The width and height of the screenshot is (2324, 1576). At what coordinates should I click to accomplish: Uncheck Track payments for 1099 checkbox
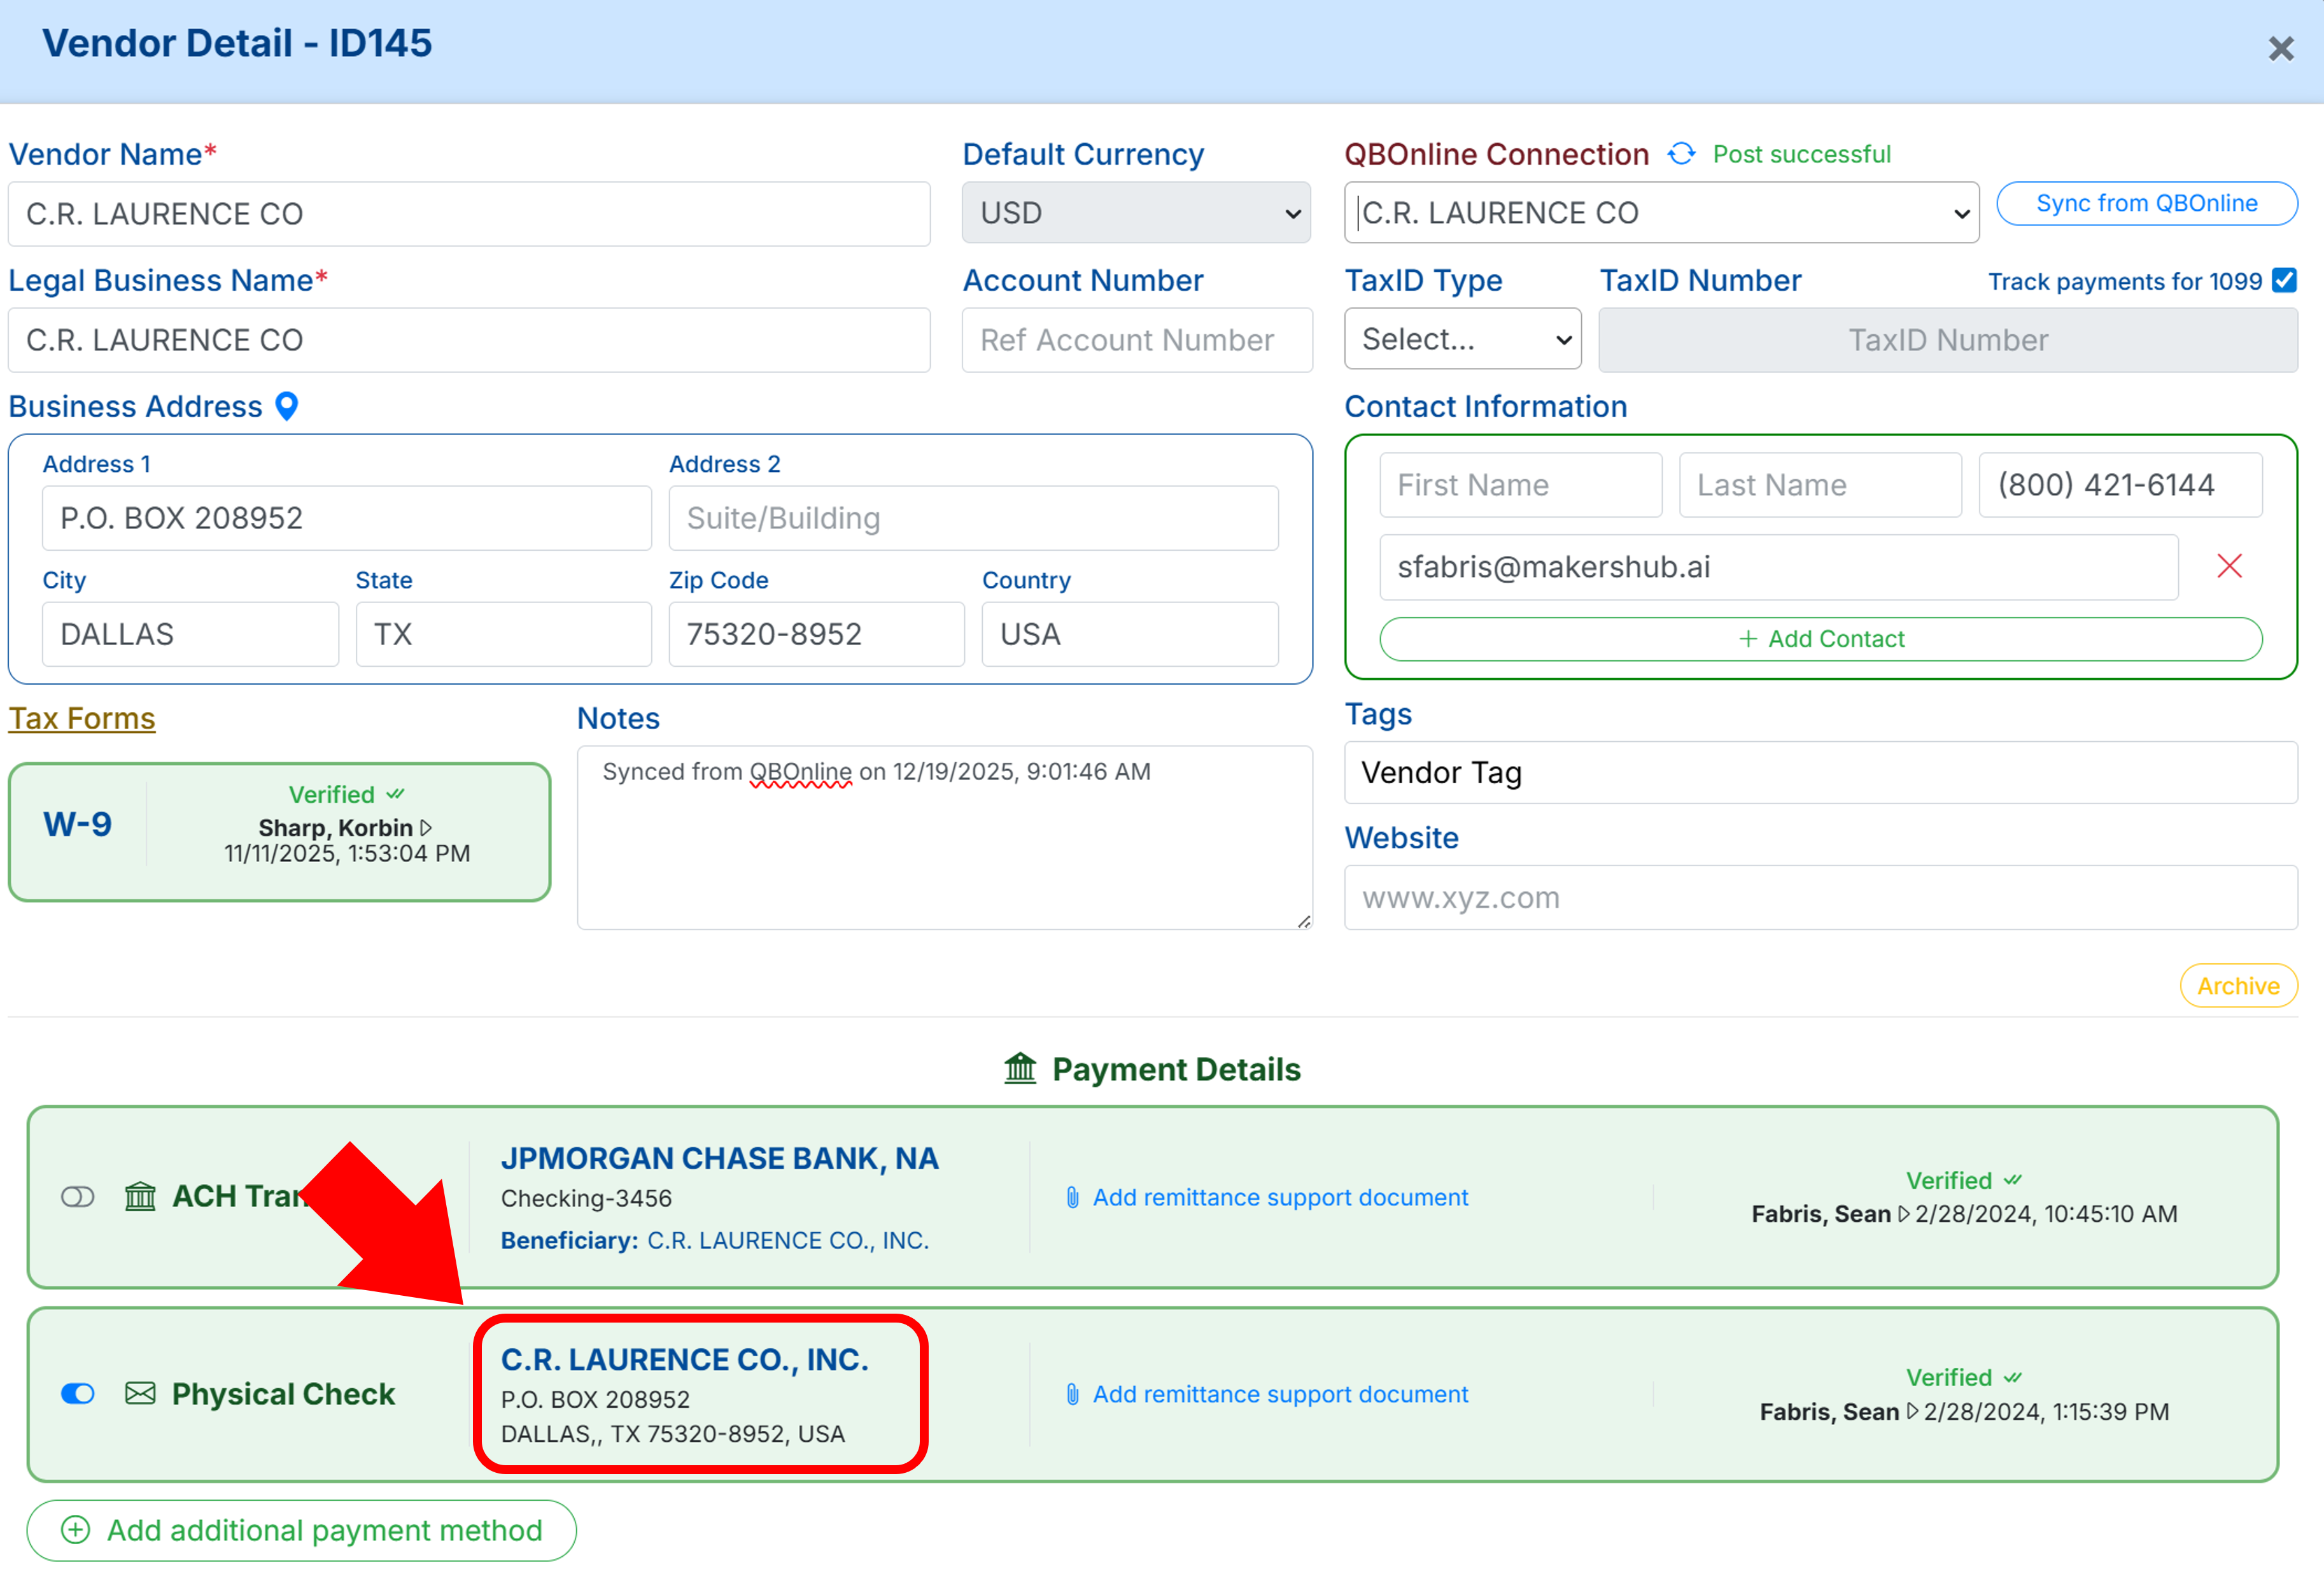point(2284,280)
